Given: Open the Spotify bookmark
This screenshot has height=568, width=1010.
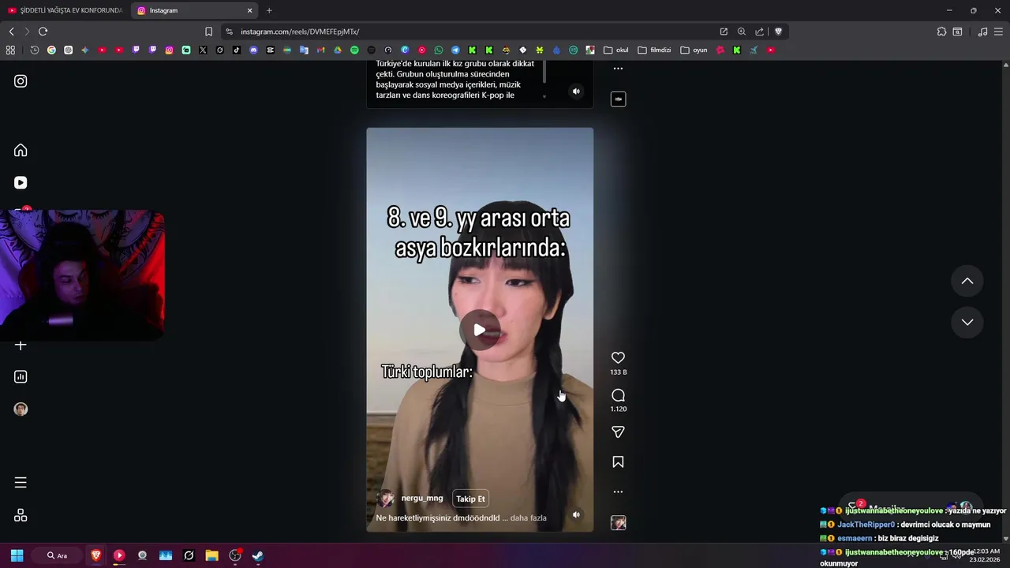Looking at the screenshot, I should point(354,50).
